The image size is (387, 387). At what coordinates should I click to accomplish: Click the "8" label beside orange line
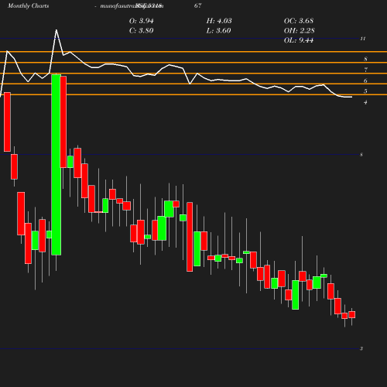point(365,59)
